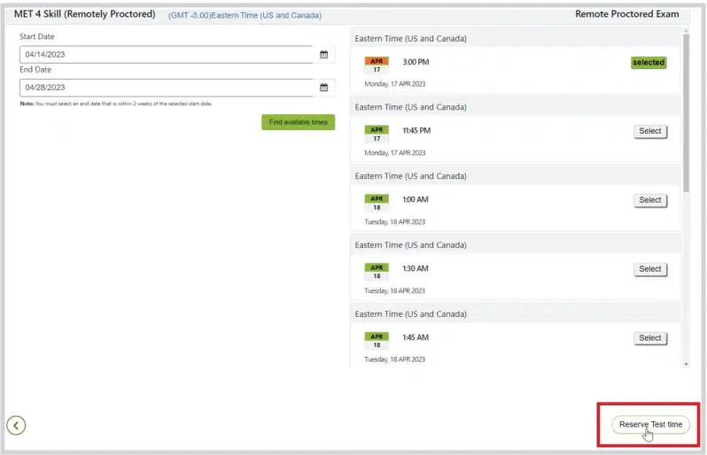Viewport: 707px width, 455px height.
Task: Click the APR 17 icon for 11:45 PM
Action: coord(377,133)
